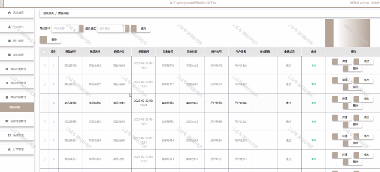
Task: Click the grid icon for 商品分类管理
Action: click(7, 69)
